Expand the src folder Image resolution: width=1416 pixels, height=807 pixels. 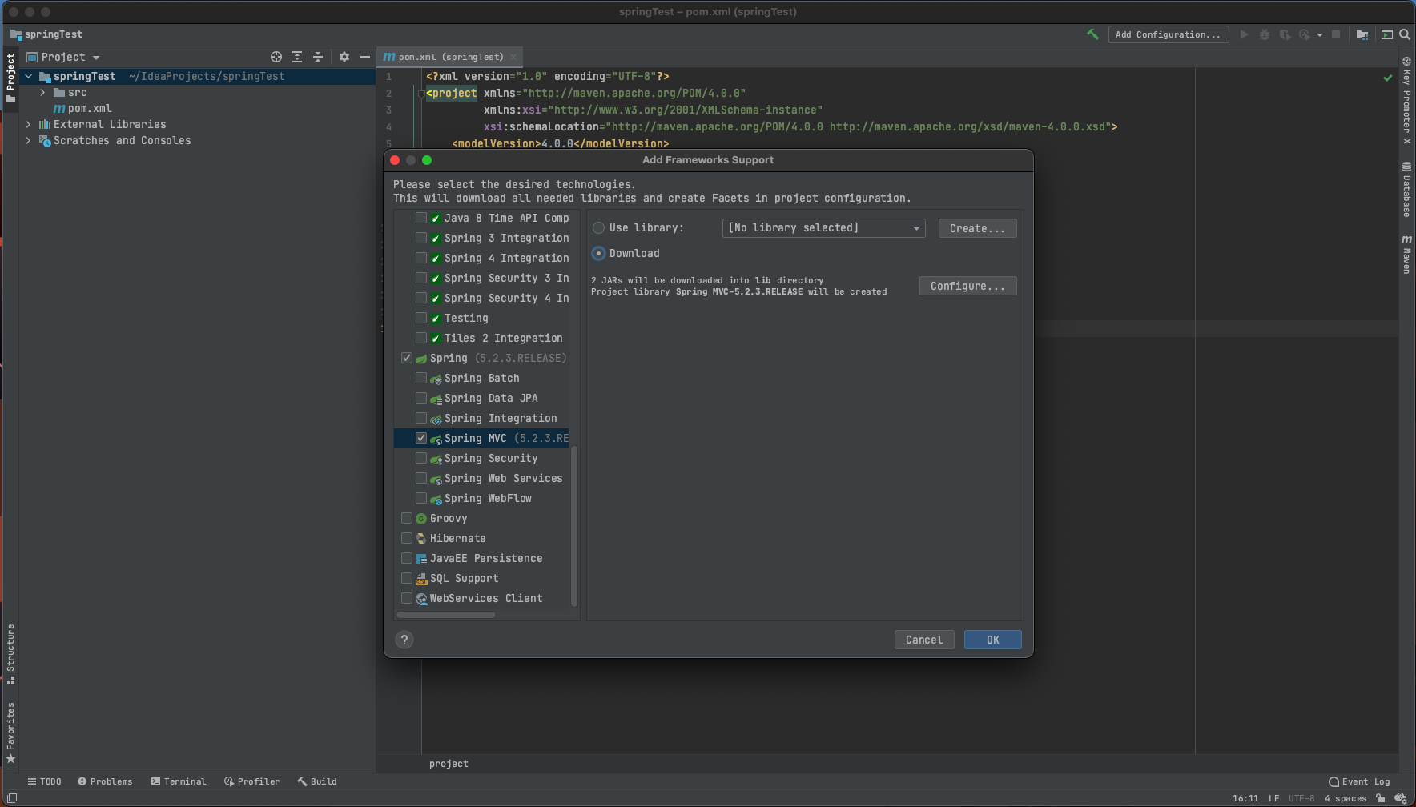click(x=43, y=92)
